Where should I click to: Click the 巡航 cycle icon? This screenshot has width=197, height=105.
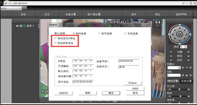pyautogui.click(x=183, y=75)
